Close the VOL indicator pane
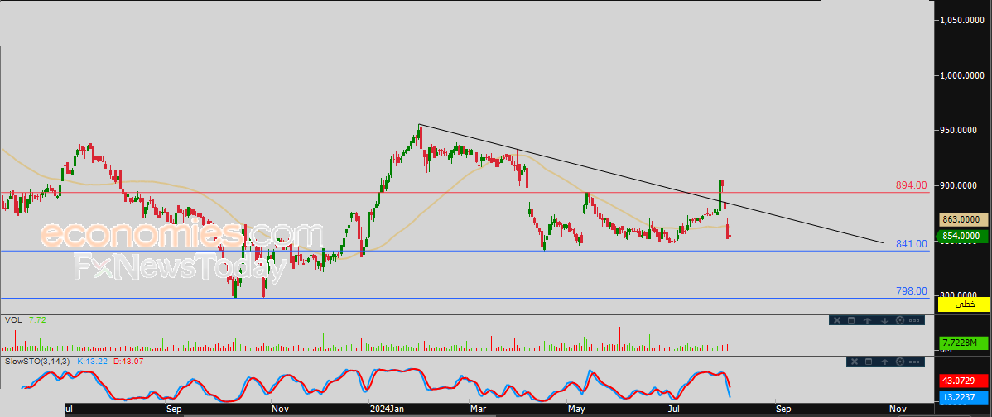The height and width of the screenshot is (417, 992). pyautogui.click(x=837, y=320)
